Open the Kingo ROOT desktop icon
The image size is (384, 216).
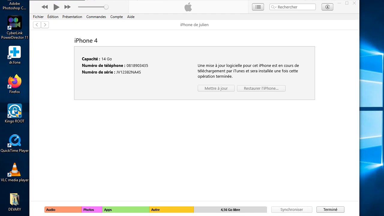tap(14, 114)
